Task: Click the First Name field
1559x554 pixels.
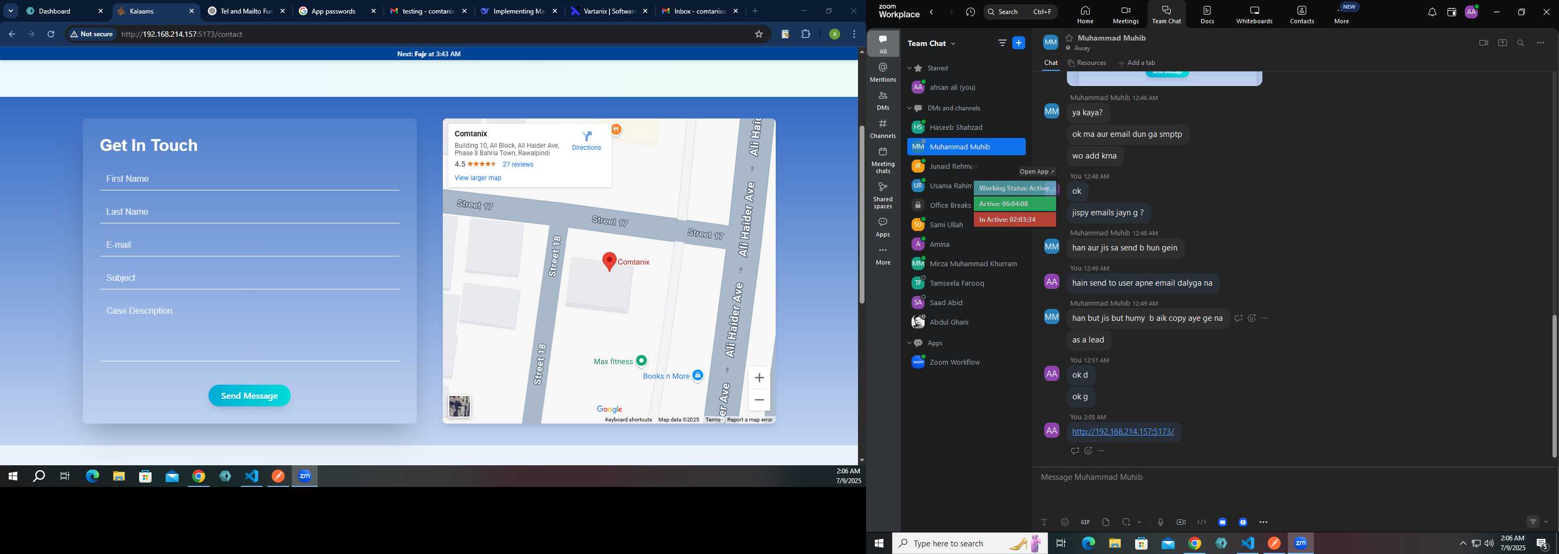Action: coord(250,179)
